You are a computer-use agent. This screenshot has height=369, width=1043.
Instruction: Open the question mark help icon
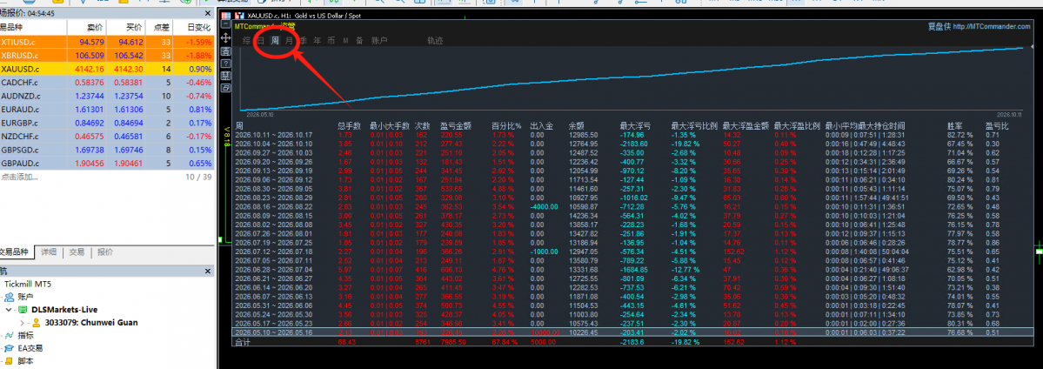coord(225,64)
